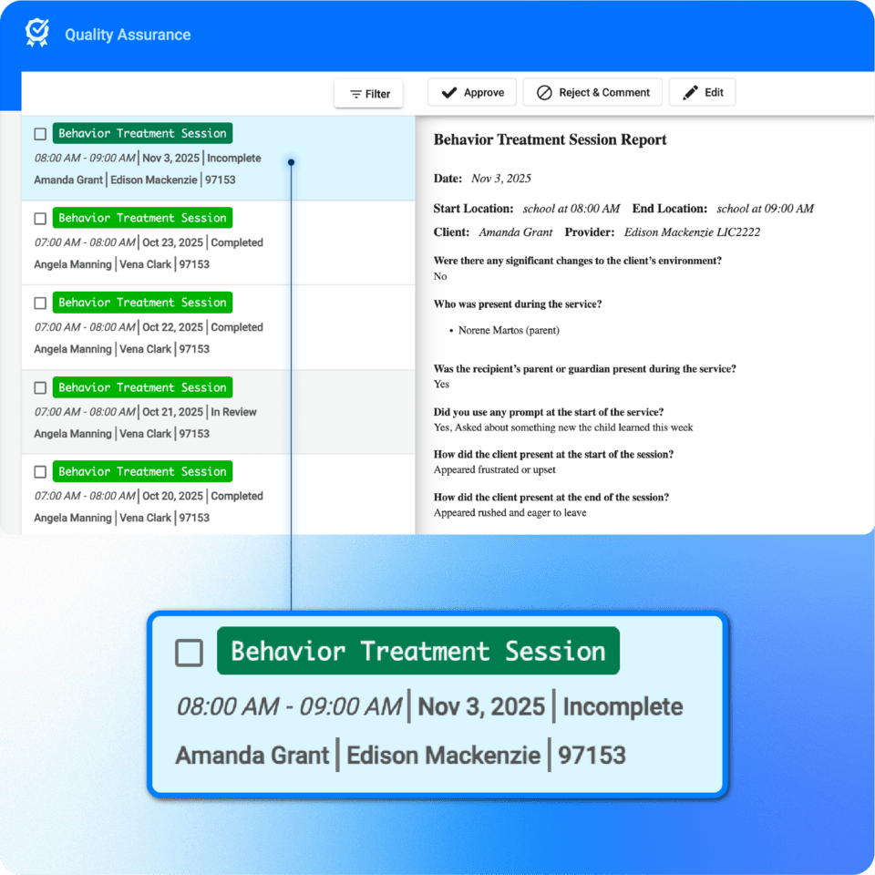Click the circle-slash icon on Reject & Comment
The image size is (875, 875).
(544, 92)
